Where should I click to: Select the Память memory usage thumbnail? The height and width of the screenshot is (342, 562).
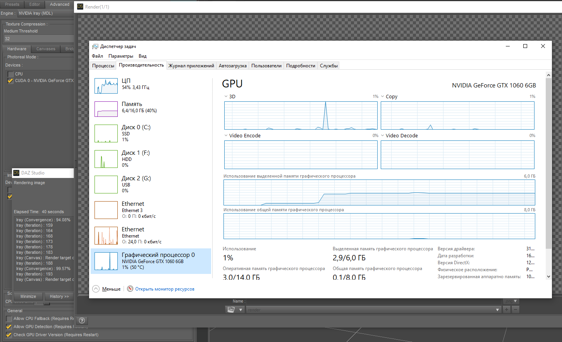[106, 109]
